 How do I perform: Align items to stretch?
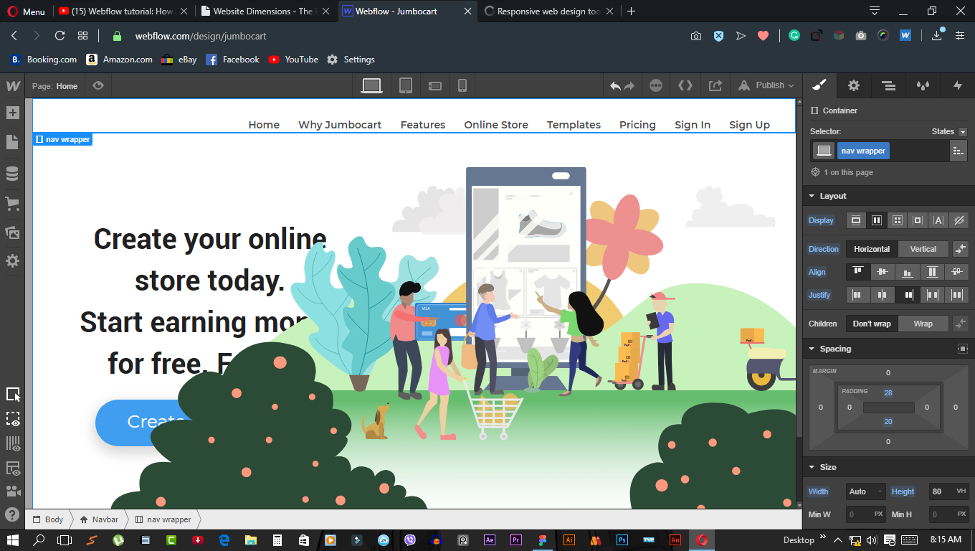tap(933, 272)
